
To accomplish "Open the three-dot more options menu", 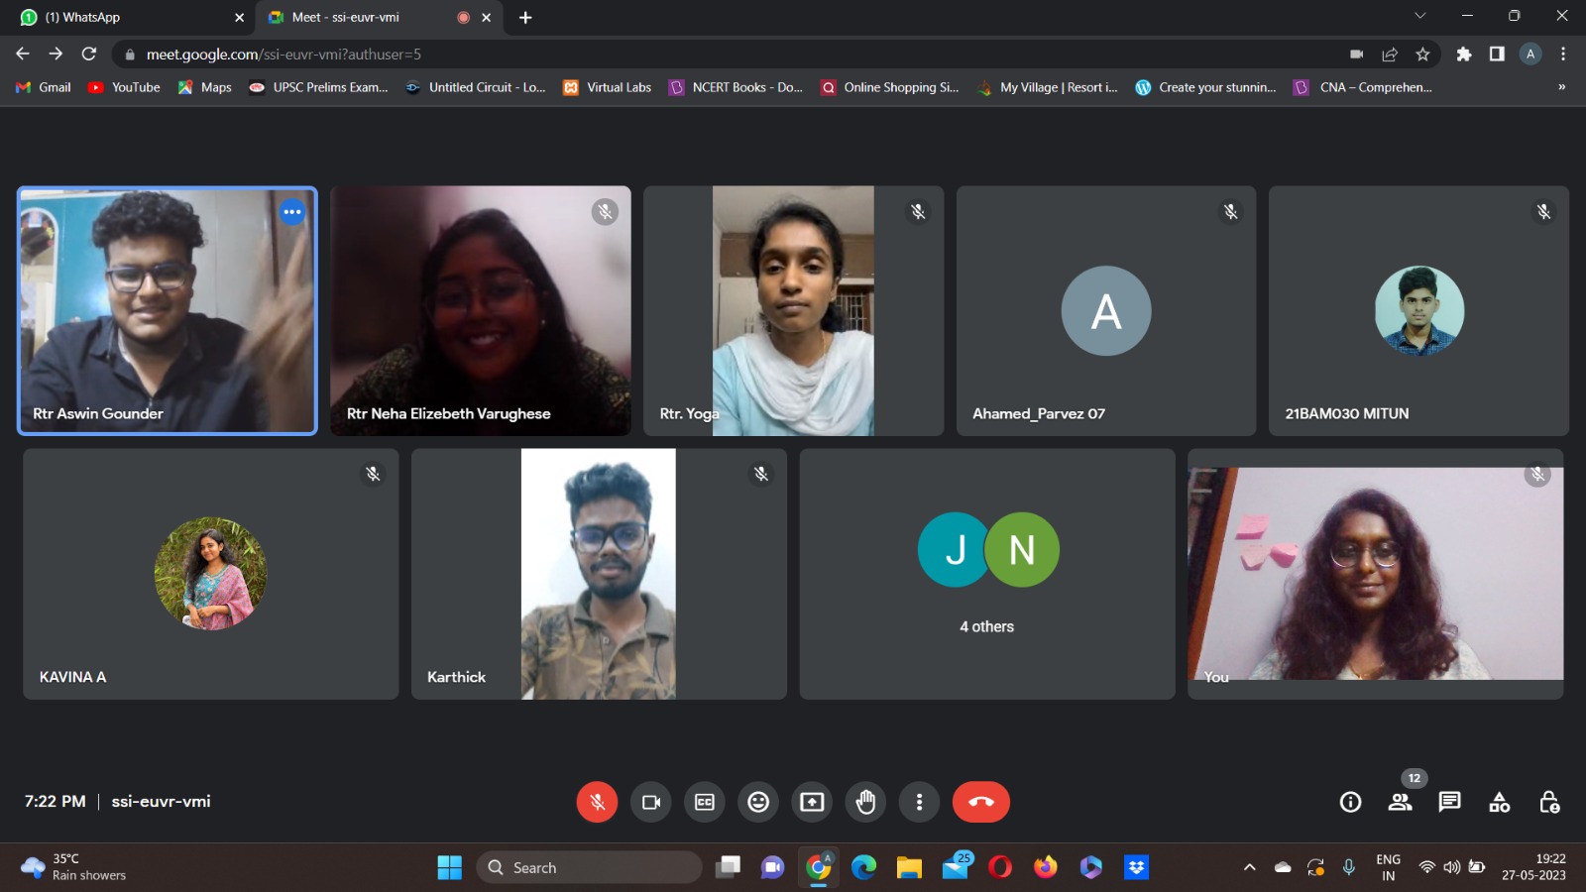I will 919,802.
